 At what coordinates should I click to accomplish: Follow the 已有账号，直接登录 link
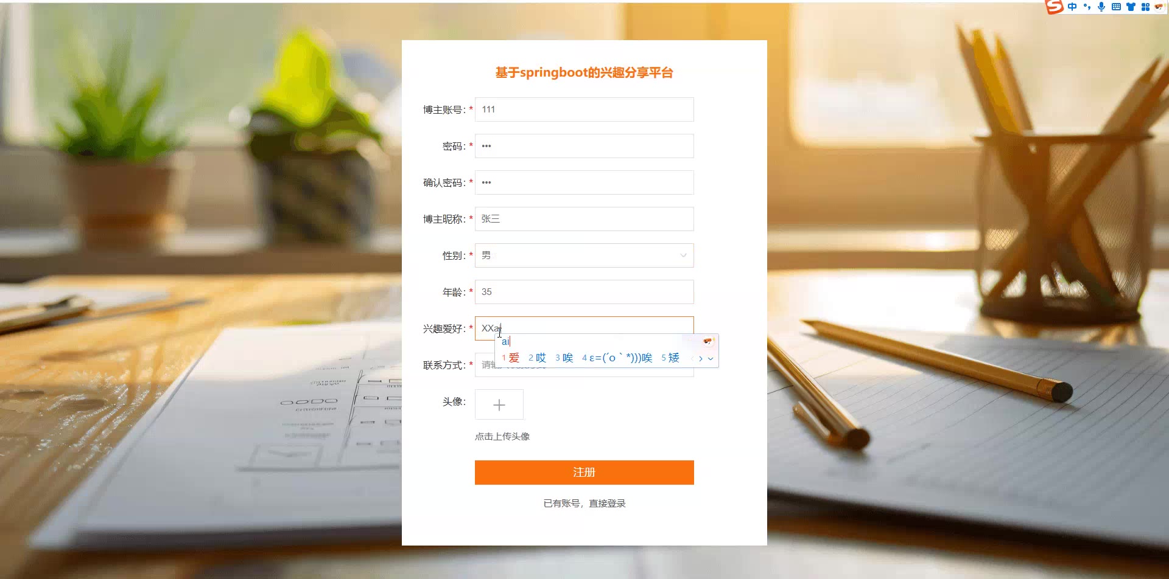[x=584, y=504]
